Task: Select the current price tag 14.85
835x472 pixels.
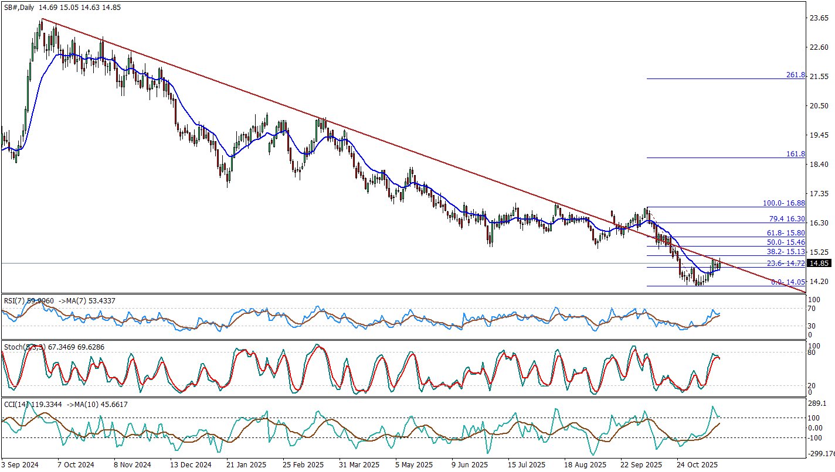Action: (x=818, y=264)
